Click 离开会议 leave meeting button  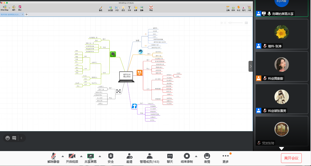pyautogui.click(x=291, y=158)
